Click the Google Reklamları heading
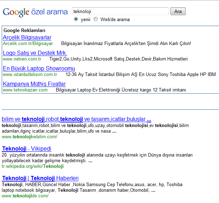The width and height of the screenshot is (219, 203). (x=24, y=31)
